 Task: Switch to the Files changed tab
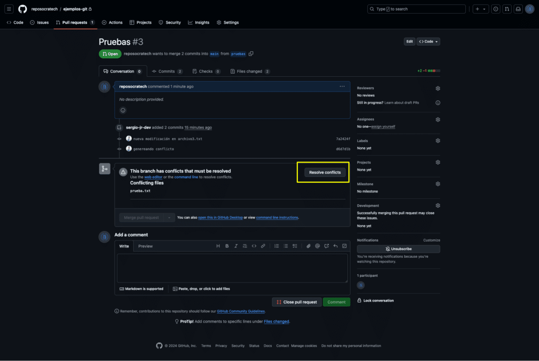pos(250,72)
